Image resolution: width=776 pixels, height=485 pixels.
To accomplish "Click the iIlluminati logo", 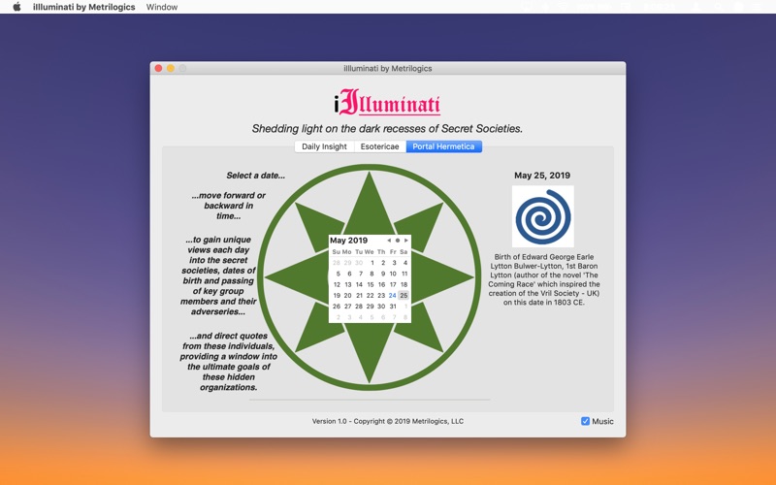I will coord(387,102).
